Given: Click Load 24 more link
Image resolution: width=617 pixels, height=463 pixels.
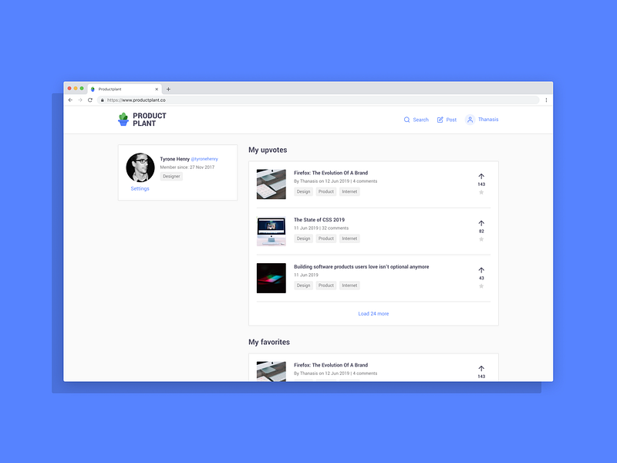Looking at the screenshot, I should [373, 314].
